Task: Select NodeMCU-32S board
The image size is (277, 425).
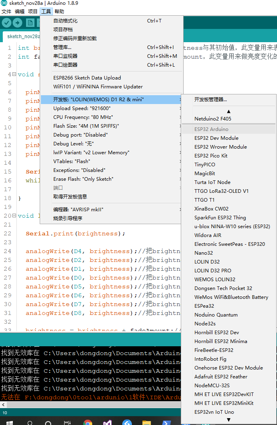Action: pos(229,385)
